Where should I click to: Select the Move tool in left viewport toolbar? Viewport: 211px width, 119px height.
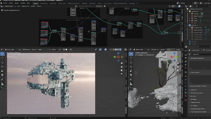pyautogui.click(x=3, y=62)
